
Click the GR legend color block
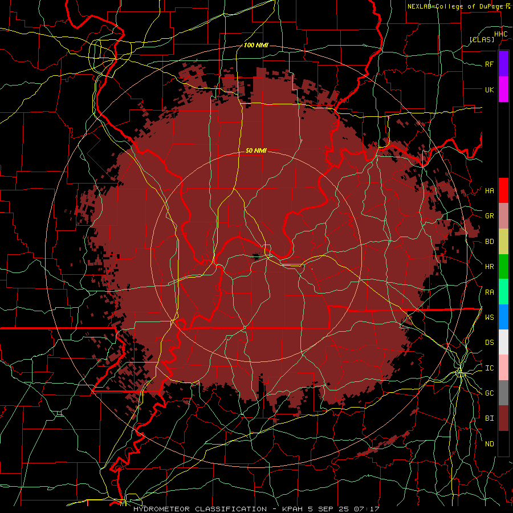[x=503, y=215]
